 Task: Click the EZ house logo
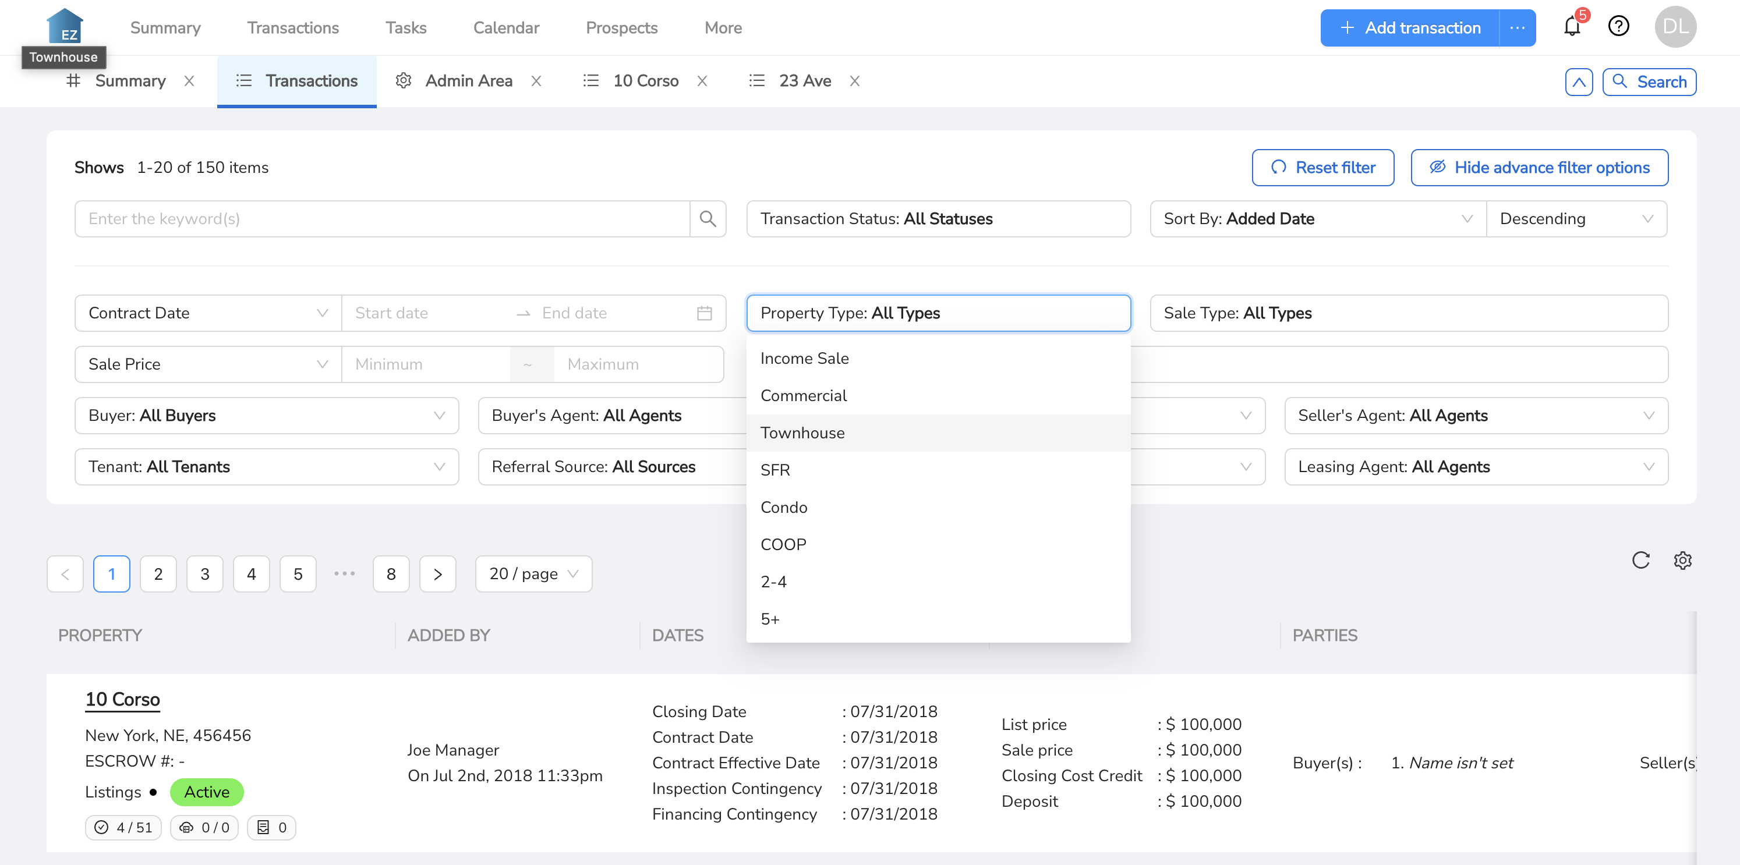[x=65, y=27]
